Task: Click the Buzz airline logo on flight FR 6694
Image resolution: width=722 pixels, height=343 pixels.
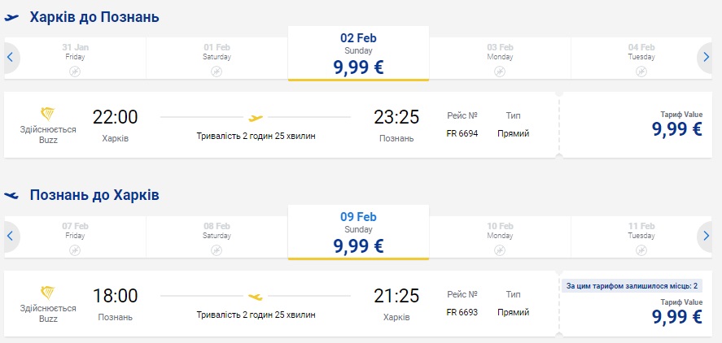Action: point(48,115)
